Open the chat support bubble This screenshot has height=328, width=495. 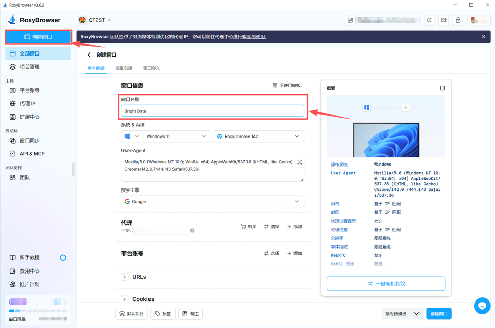482,306
